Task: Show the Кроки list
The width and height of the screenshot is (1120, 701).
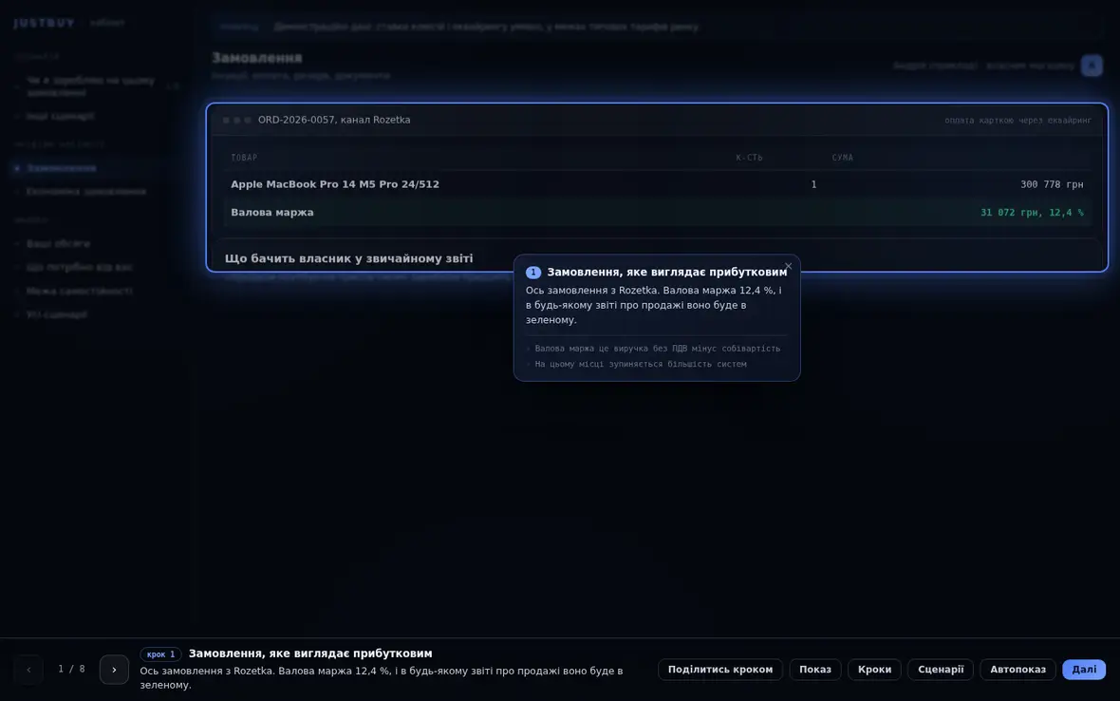Action: pyautogui.click(x=874, y=670)
